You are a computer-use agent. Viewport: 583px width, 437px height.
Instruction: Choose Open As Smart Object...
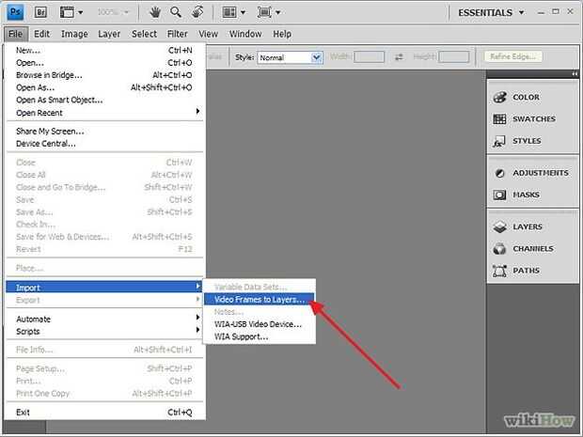(x=104, y=100)
